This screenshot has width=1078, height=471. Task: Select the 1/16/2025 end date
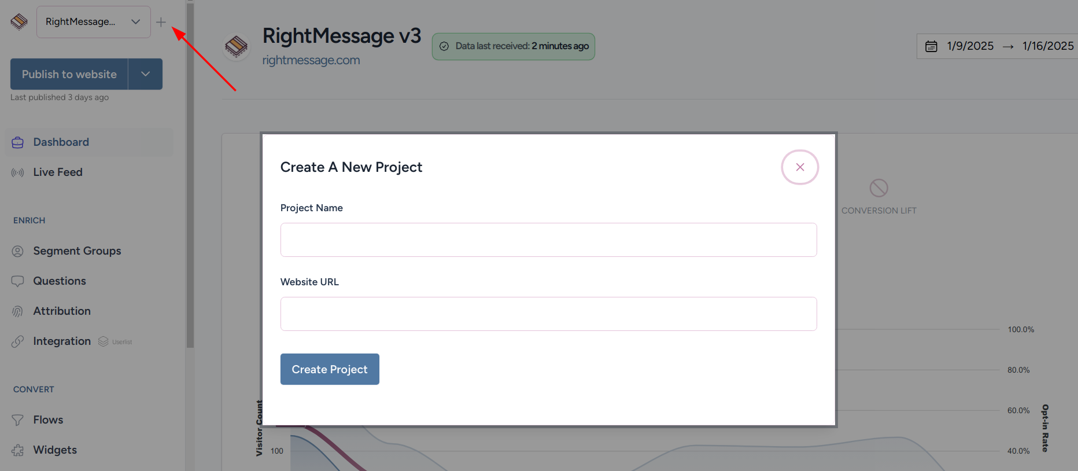pyautogui.click(x=1048, y=46)
